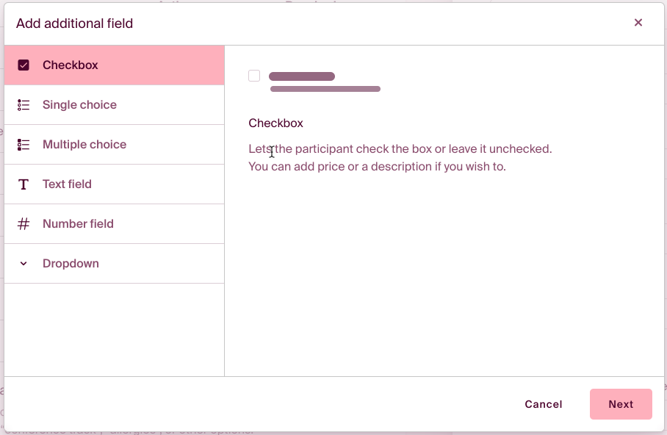Click the Number field "#" icon
Viewport: 667px width, 435px height.
(x=24, y=223)
